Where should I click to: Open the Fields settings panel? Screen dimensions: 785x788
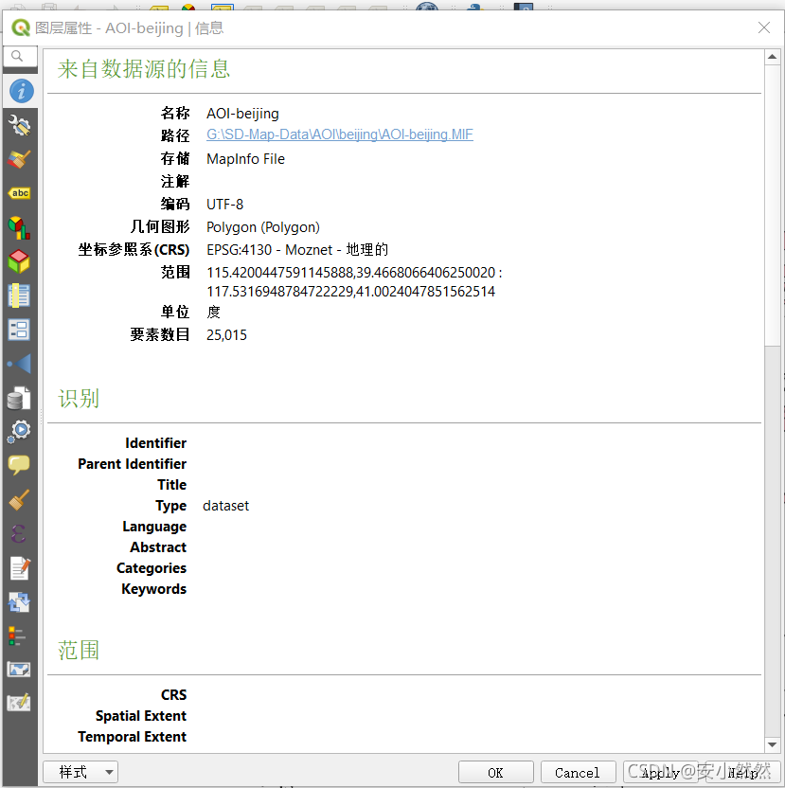tap(19, 295)
